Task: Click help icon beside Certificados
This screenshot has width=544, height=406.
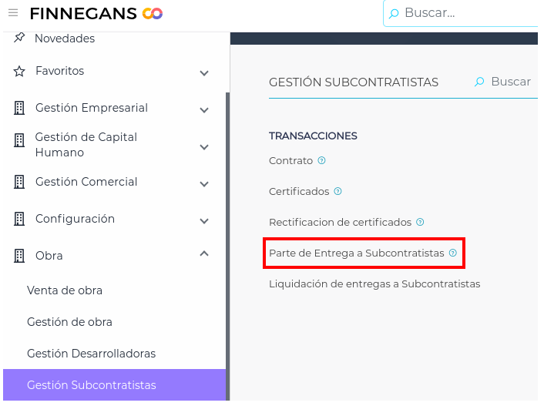Action: [337, 192]
